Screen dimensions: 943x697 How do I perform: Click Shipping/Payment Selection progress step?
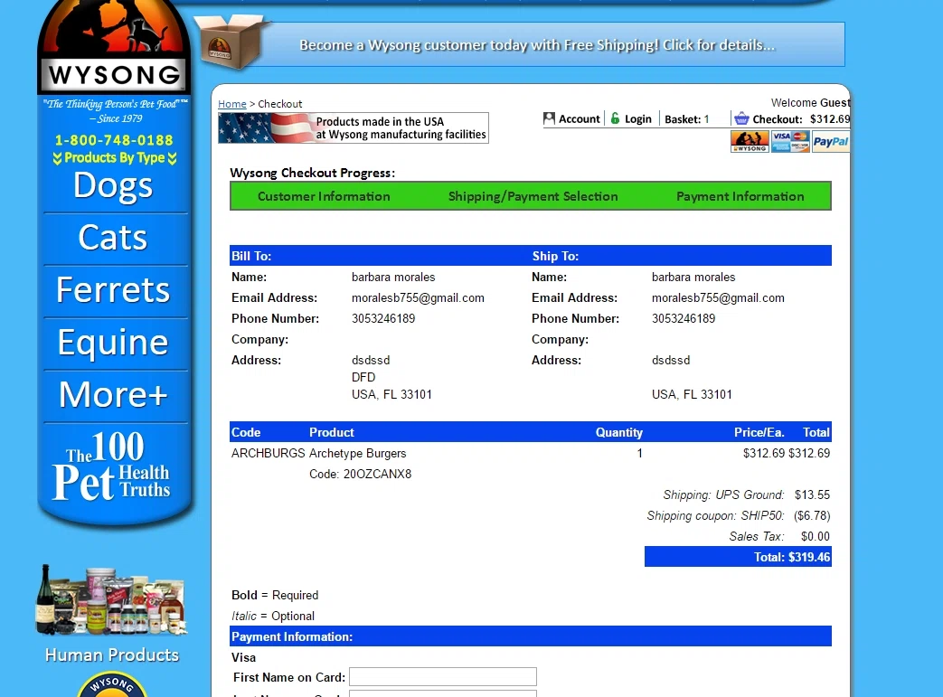click(x=533, y=197)
